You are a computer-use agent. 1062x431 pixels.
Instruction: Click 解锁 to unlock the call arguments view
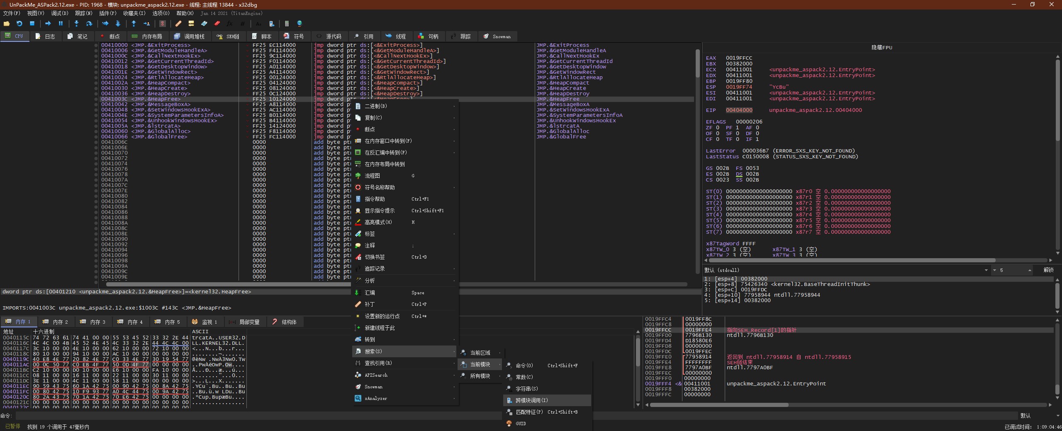click(x=1048, y=270)
